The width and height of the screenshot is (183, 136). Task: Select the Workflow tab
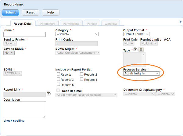(111, 23)
